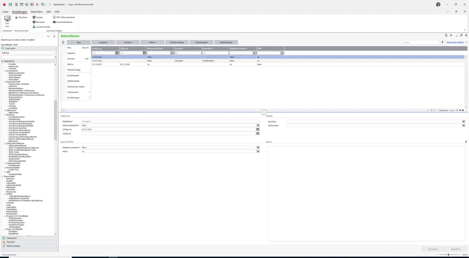Open the Favoriten section in the sidebar
The image size is (469, 258).
pyautogui.click(x=29, y=242)
